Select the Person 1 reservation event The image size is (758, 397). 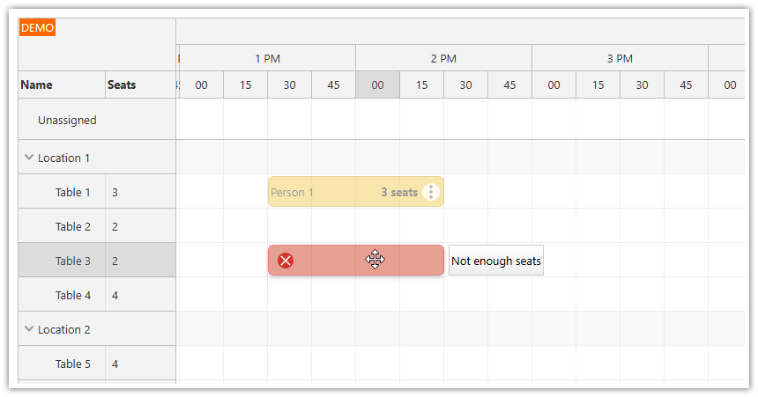pyautogui.click(x=326, y=192)
